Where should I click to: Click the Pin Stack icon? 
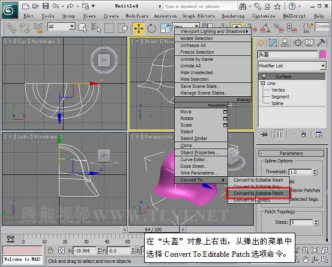[264, 135]
